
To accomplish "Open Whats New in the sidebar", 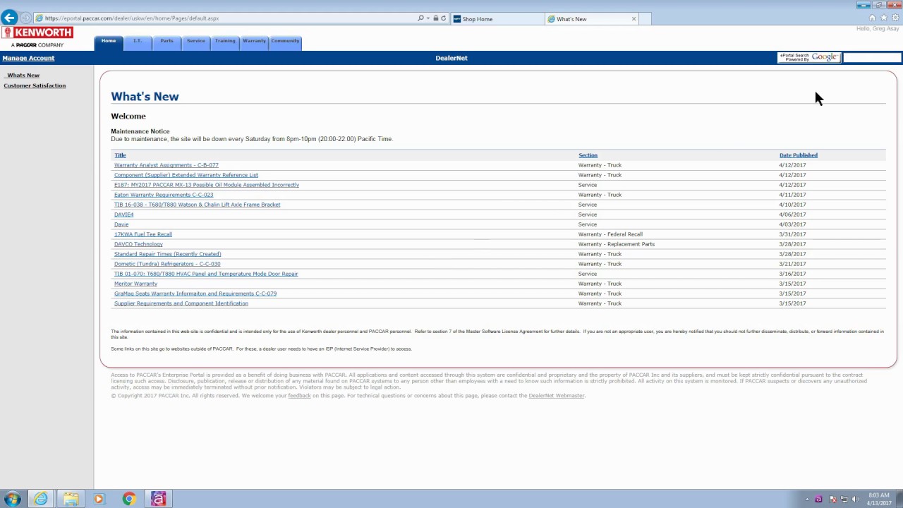I will coord(23,75).
